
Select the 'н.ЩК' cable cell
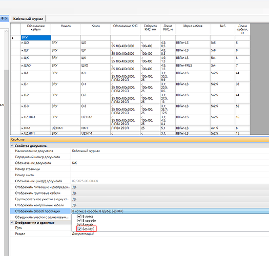(x=36, y=59)
